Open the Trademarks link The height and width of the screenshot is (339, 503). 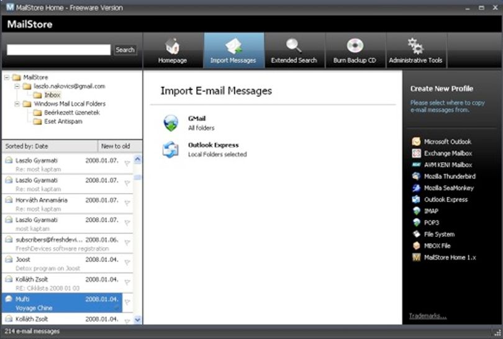428,316
